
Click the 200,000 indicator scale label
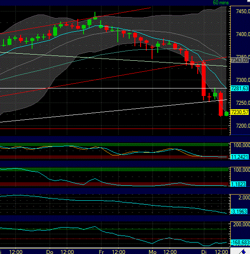point(241,225)
